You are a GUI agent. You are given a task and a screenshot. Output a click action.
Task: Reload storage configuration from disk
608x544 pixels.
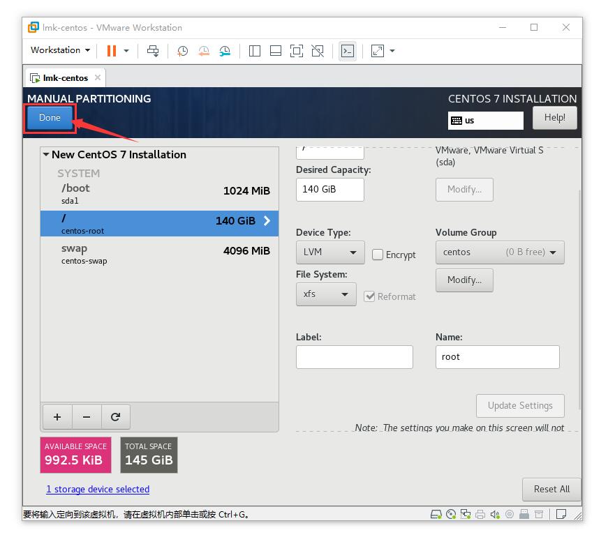coord(116,417)
